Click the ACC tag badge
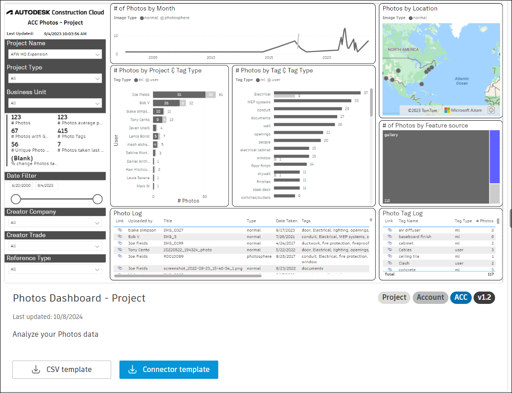512x393 pixels. (461, 297)
